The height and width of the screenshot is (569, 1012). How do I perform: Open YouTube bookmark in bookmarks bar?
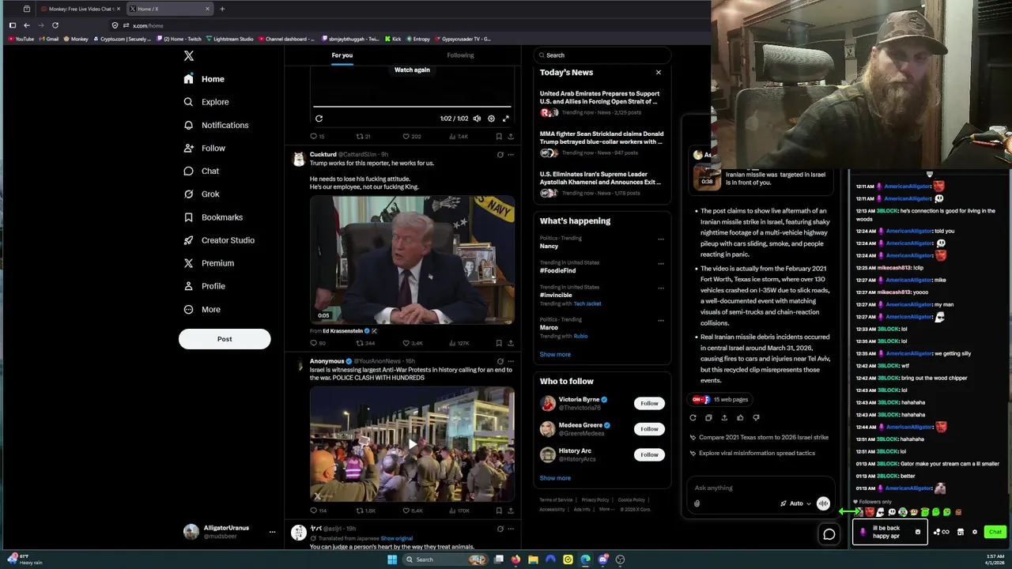[21, 39]
